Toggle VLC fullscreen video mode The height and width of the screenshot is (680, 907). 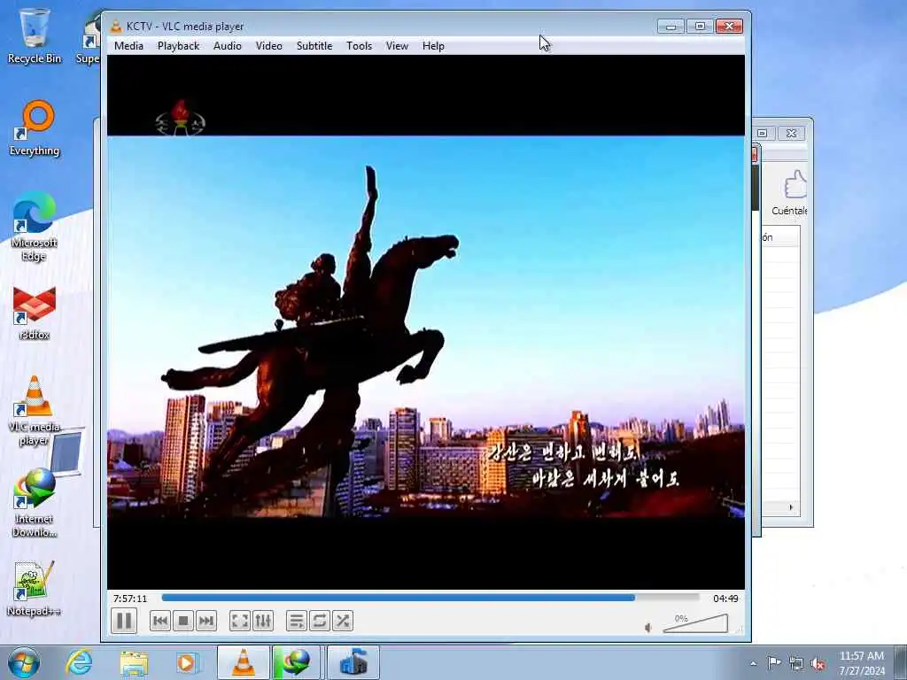coord(239,621)
